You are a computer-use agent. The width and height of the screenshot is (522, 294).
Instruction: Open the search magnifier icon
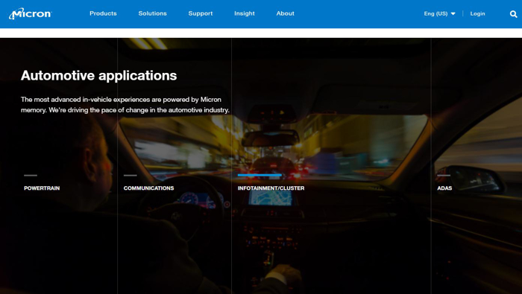coord(513,14)
